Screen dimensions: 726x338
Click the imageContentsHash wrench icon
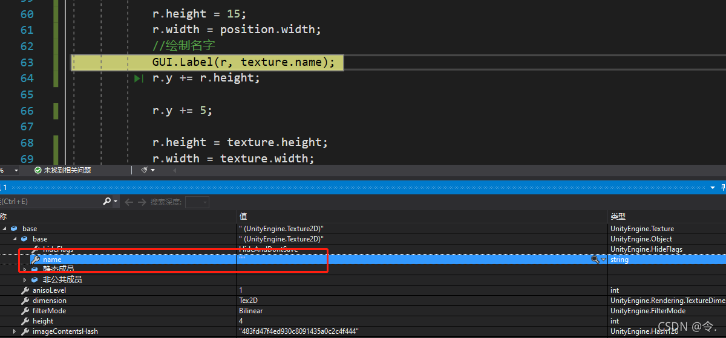click(25, 331)
